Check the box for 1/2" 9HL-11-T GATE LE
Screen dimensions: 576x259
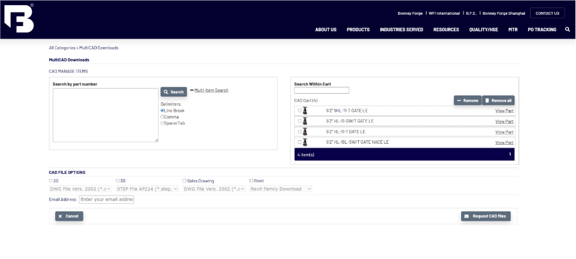[x=300, y=110]
